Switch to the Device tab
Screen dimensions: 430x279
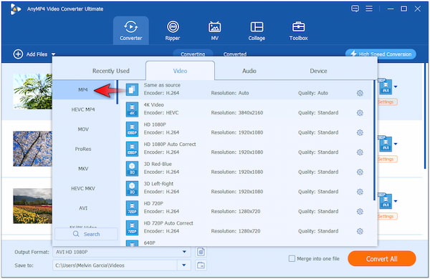[x=318, y=71]
